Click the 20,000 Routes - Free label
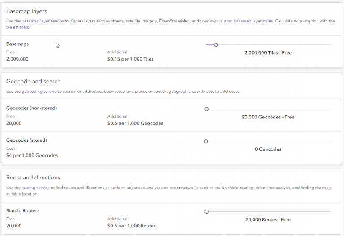Viewport: 344px width, 236px height. click(268, 219)
